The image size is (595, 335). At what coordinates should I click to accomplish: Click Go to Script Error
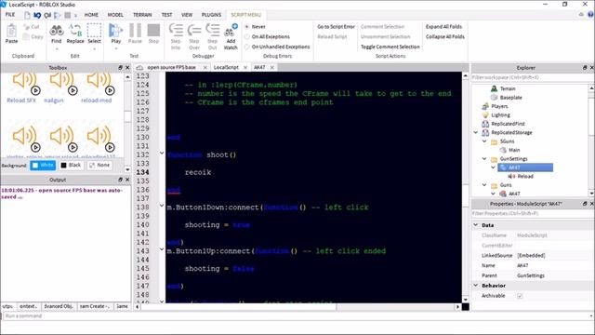coord(336,27)
